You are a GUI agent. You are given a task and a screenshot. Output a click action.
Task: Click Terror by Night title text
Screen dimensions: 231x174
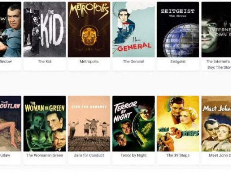134,155
